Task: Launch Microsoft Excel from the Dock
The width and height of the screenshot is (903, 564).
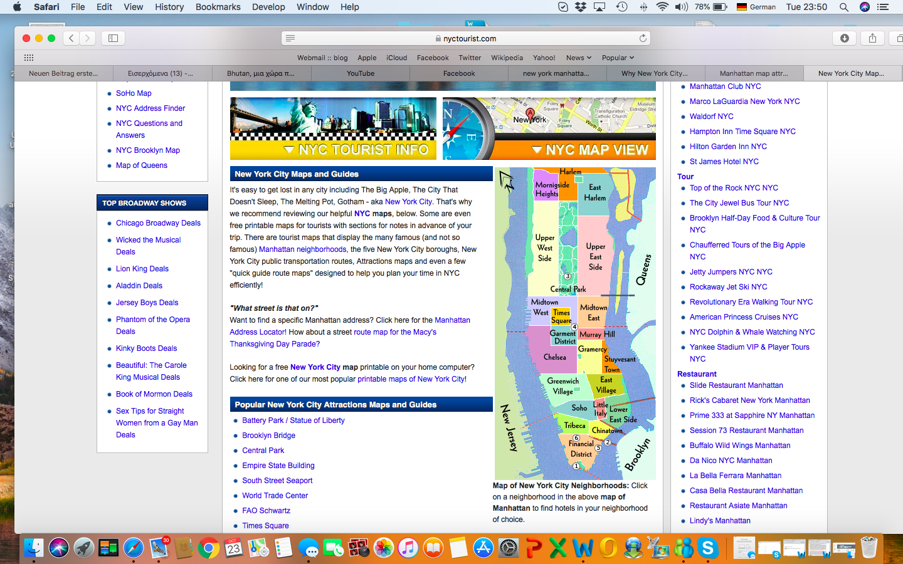Action: coord(558,548)
